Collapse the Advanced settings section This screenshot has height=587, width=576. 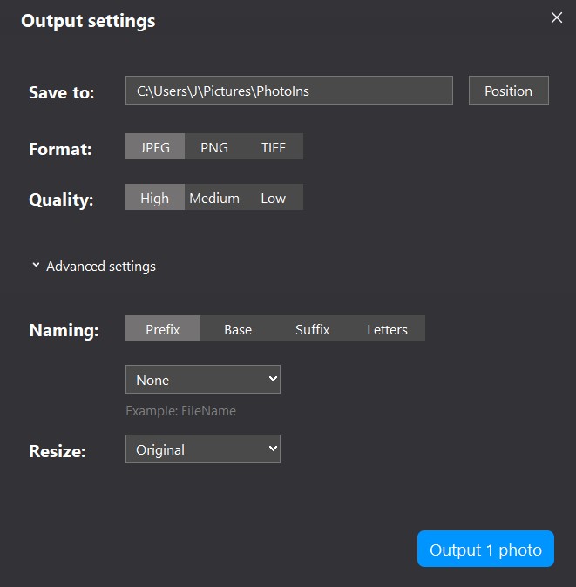[x=94, y=267]
